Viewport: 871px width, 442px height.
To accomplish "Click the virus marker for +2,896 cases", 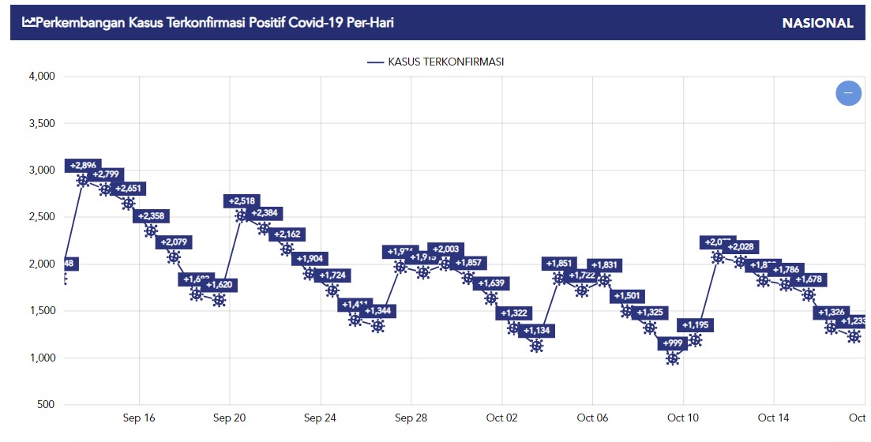I will point(83,180).
